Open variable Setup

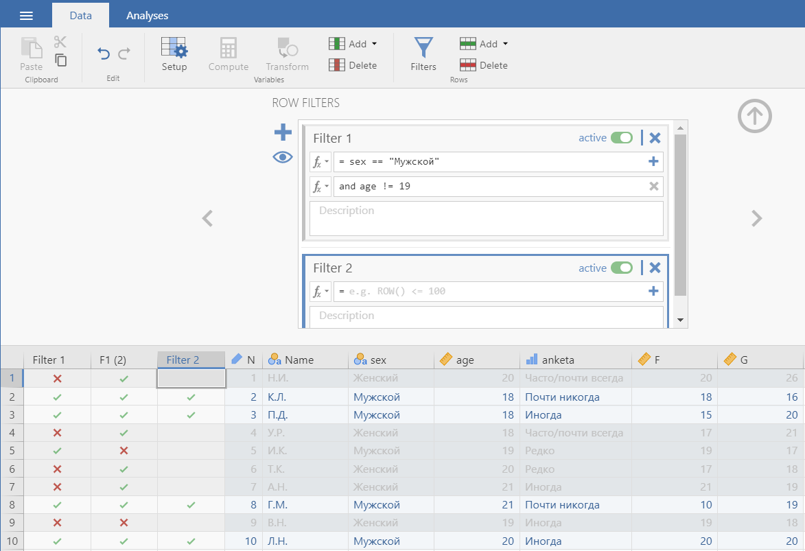(174, 54)
